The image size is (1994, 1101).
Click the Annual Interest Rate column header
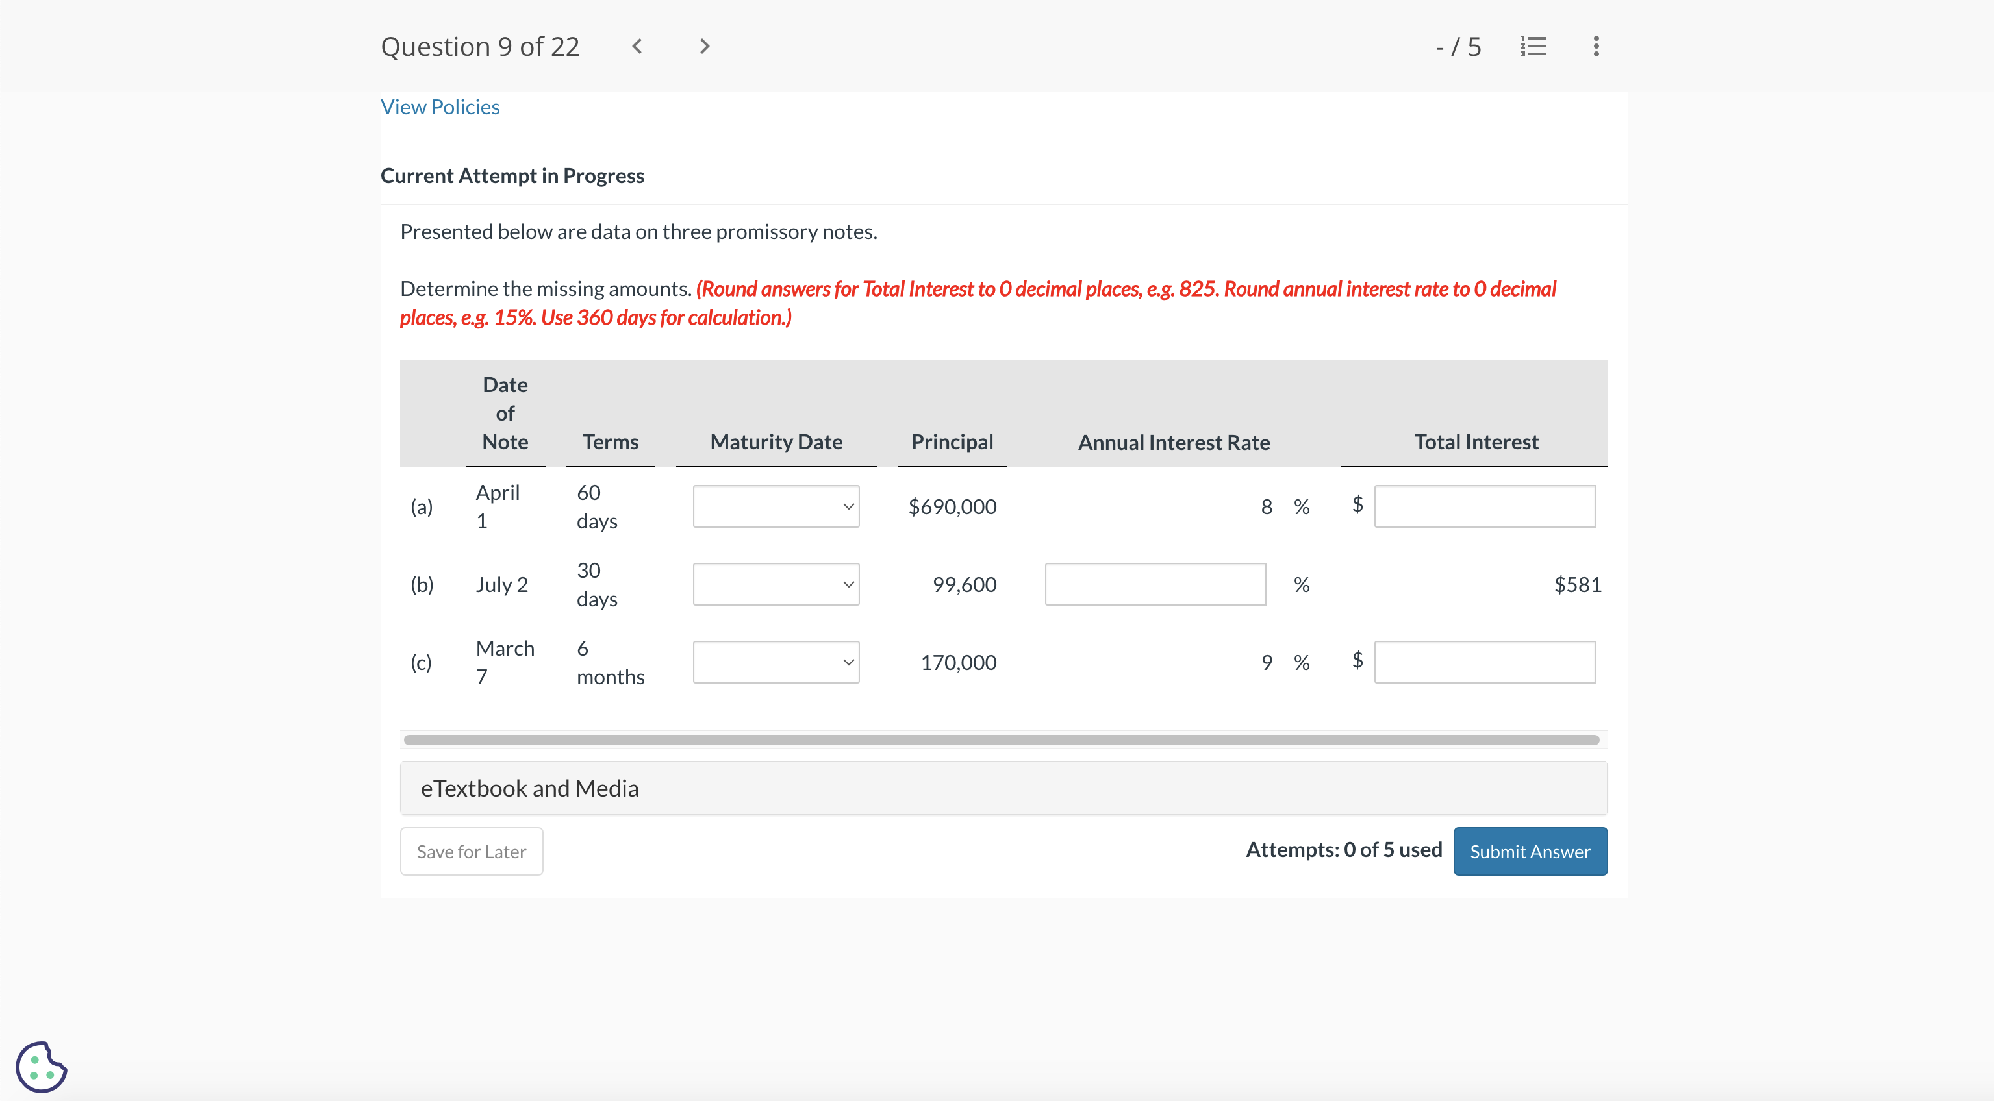(x=1174, y=443)
